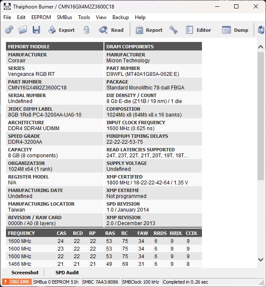Click the Dump toolbar button
266x287 pixels.
(235, 30)
